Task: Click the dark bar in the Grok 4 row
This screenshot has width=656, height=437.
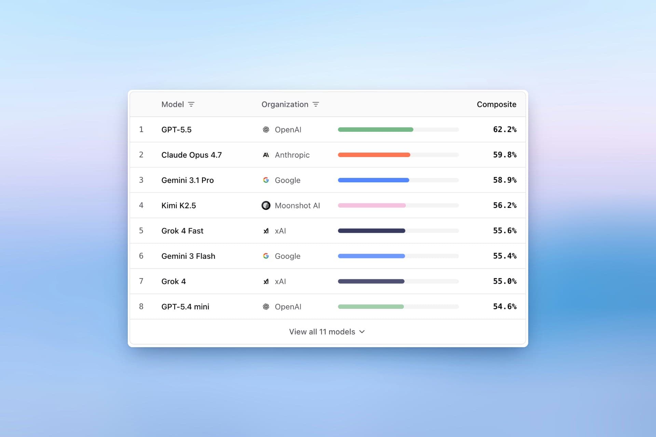Action: coord(371,281)
